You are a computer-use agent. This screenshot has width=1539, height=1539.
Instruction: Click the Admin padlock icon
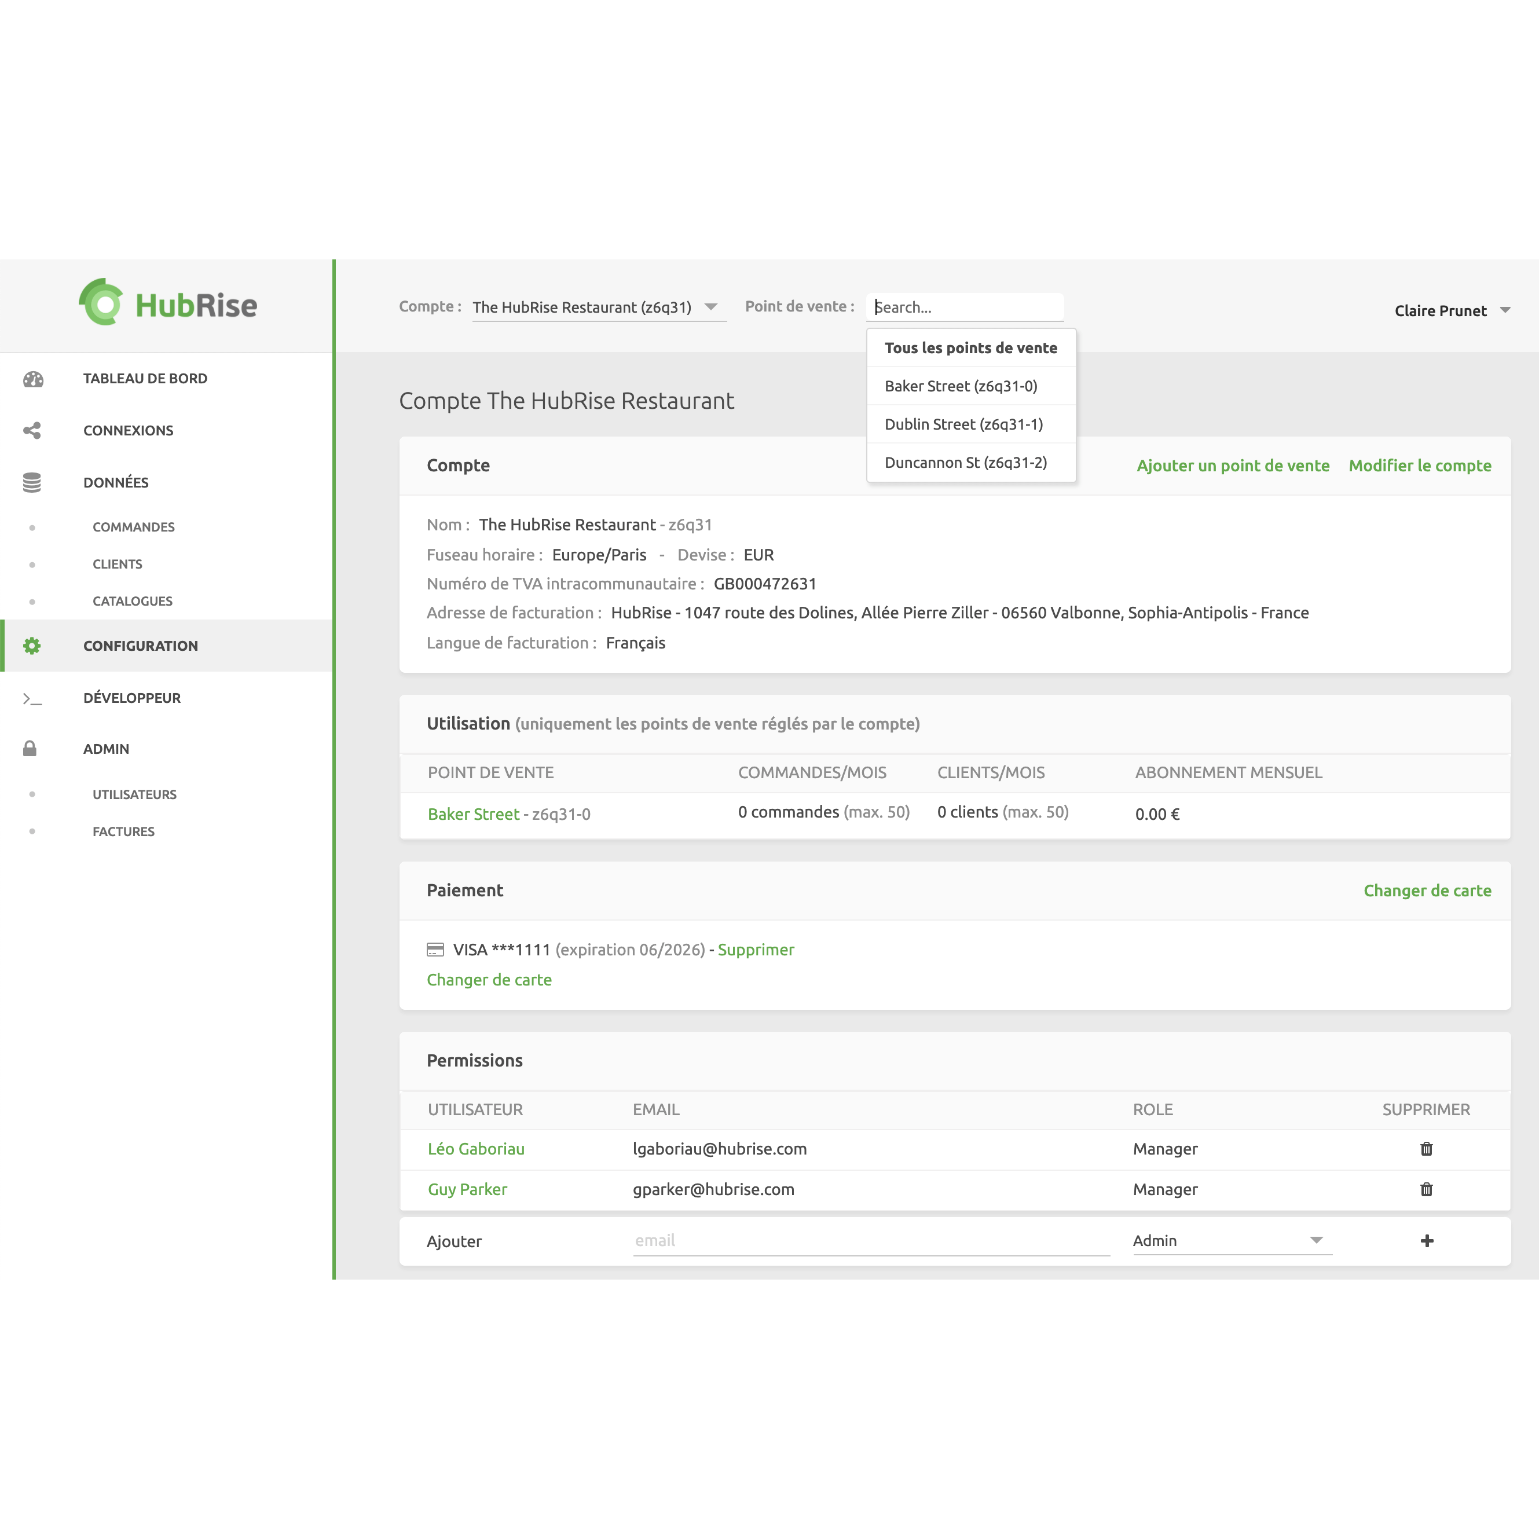tap(30, 749)
